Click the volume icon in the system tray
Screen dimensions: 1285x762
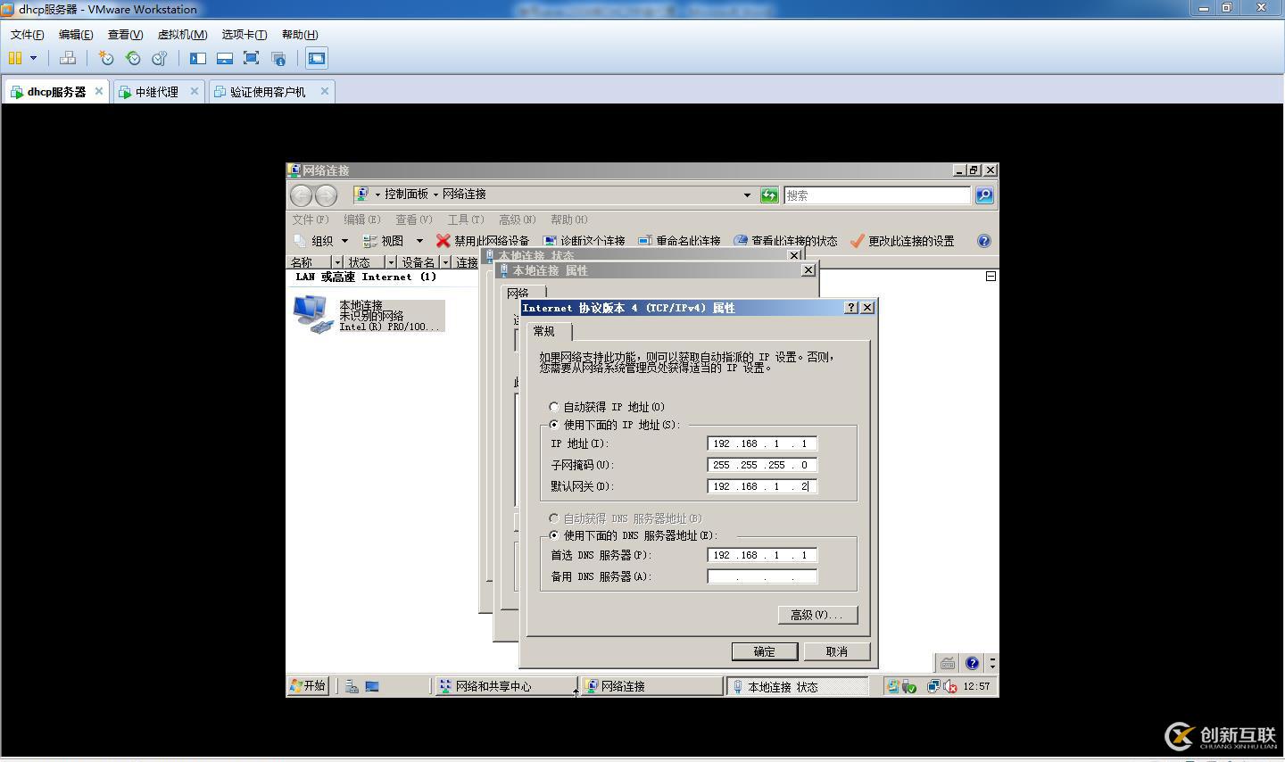(x=949, y=685)
